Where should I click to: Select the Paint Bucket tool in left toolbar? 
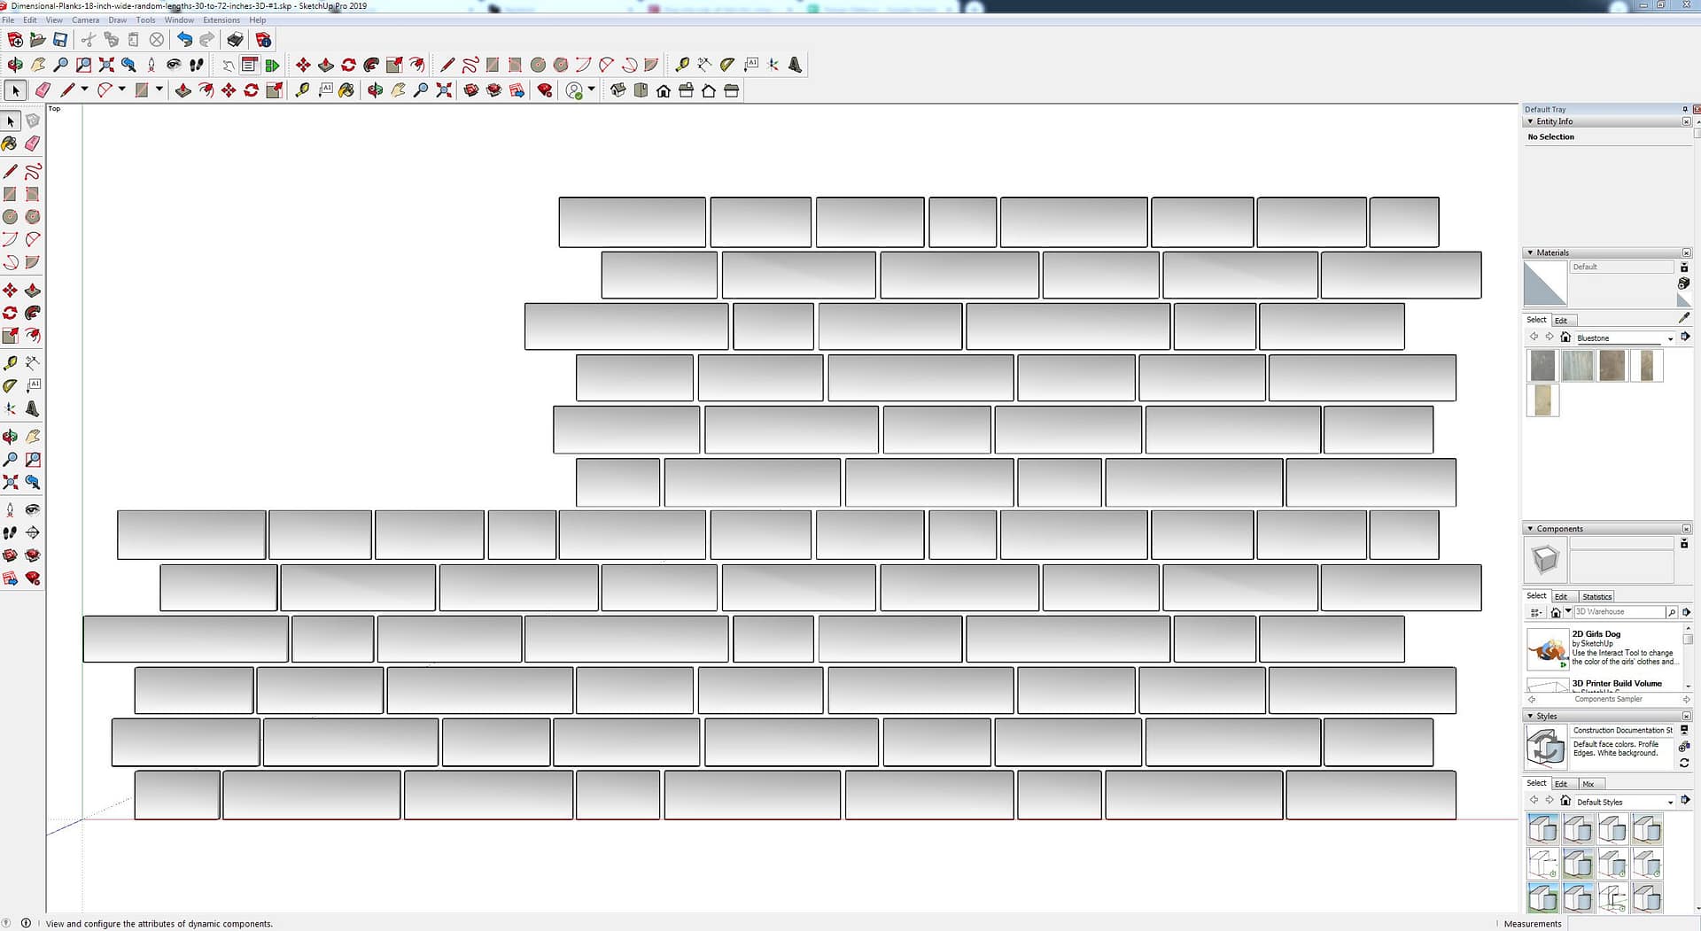click(x=10, y=144)
